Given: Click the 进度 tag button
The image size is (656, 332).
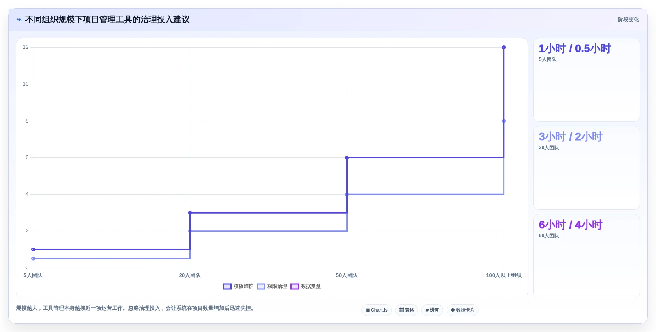Looking at the screenshot, I should point(432,310).
